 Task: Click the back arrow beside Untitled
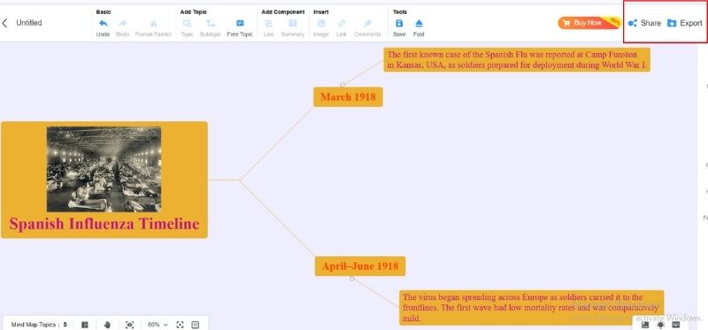pyautogui.click(x=5, y=23)
